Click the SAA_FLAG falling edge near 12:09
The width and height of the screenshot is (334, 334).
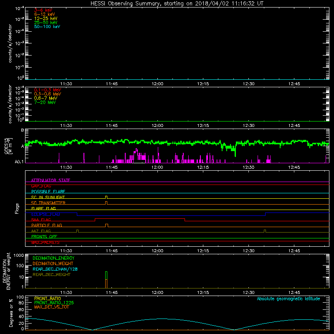click(x=185, y=220)
